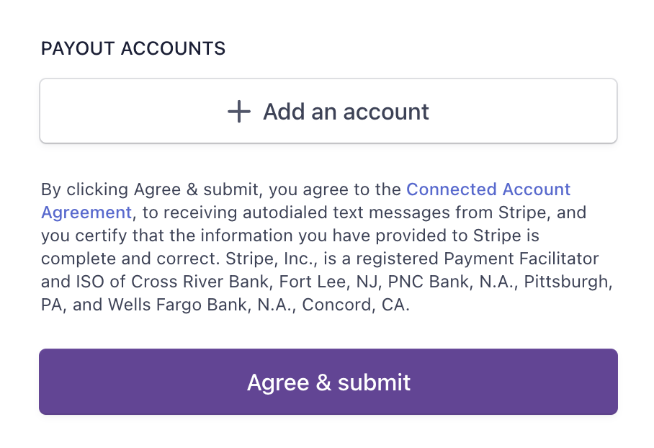Click the word Agreement in the link
Viewport: 654px width, 448px height.
(x=86, y=212)
